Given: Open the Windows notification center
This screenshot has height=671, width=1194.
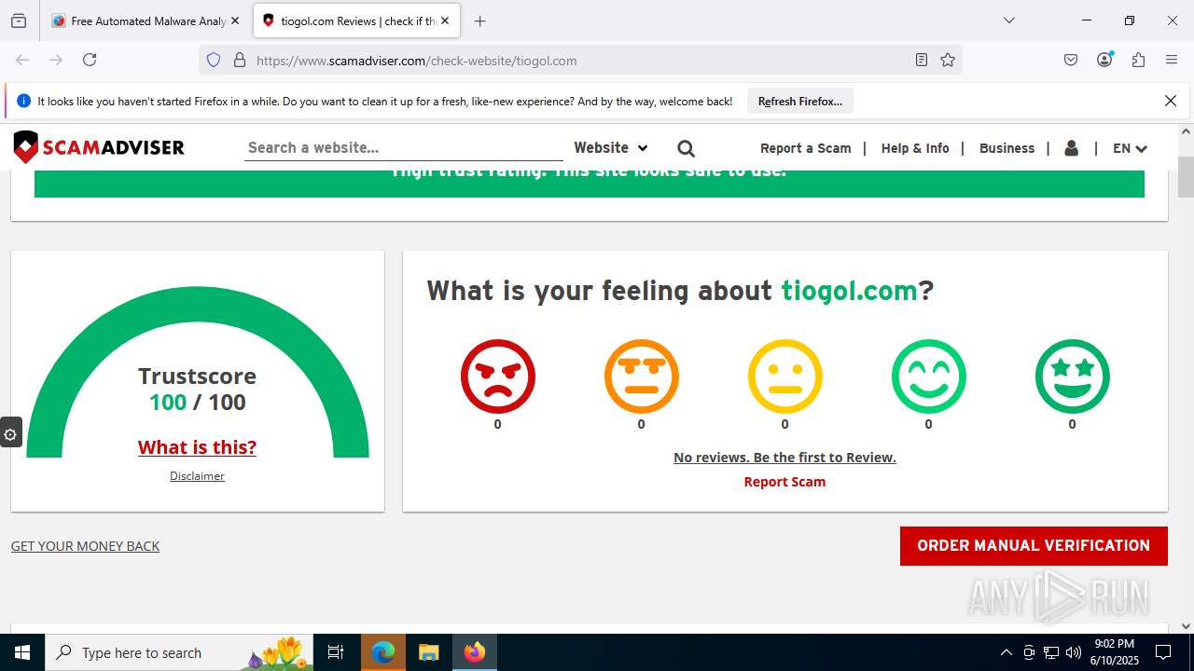Looking at the screenshot, I should pos(1163,652).
